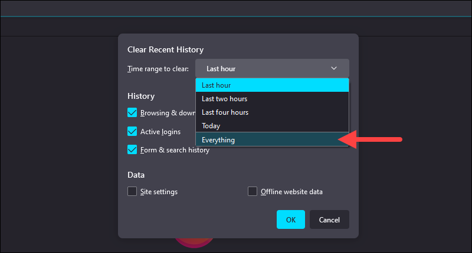The width and height of the screenshot is (472, 253).
Task: Confirm clearing with the OK button
Action: (291, 219)
